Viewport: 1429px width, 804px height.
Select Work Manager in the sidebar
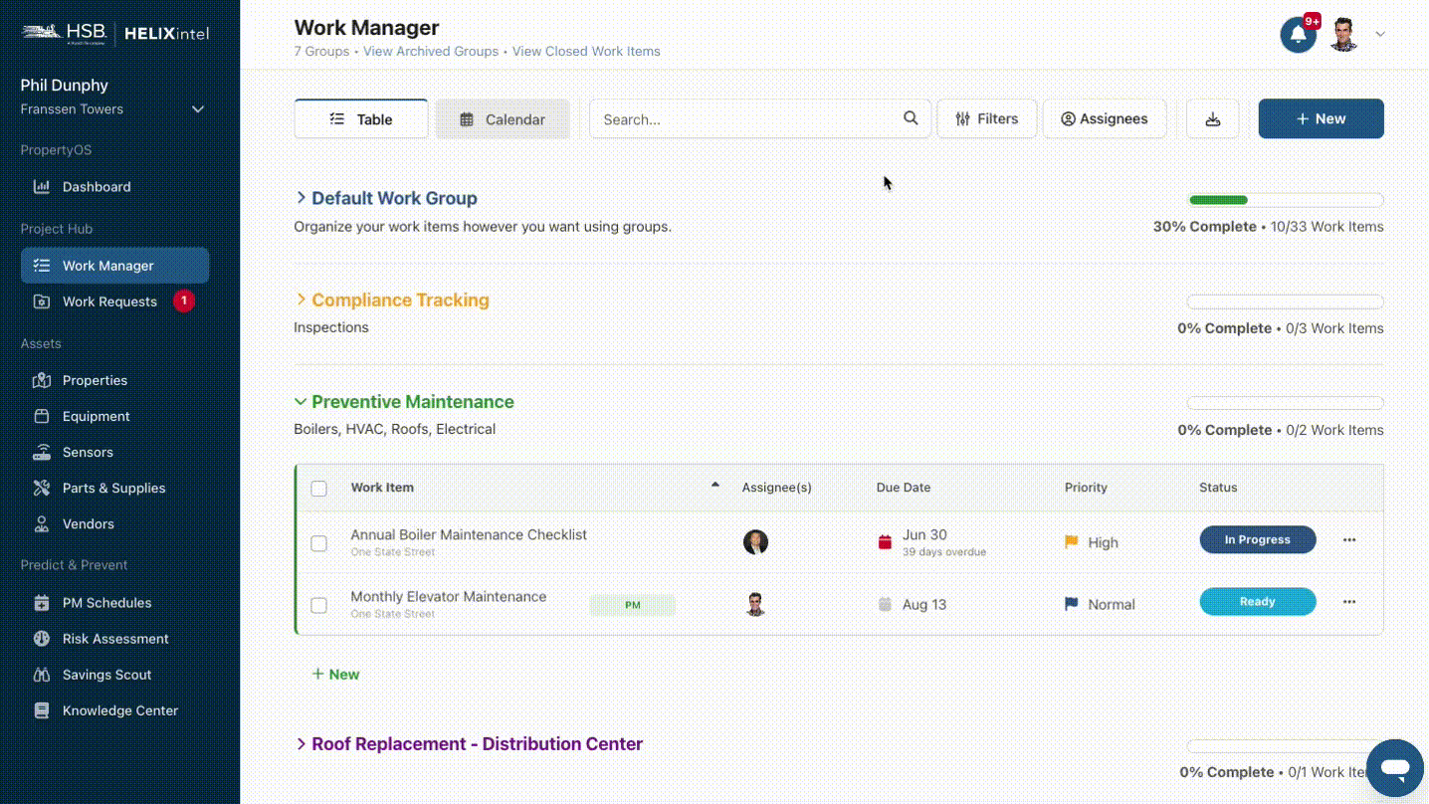click(x=115, y=266)
